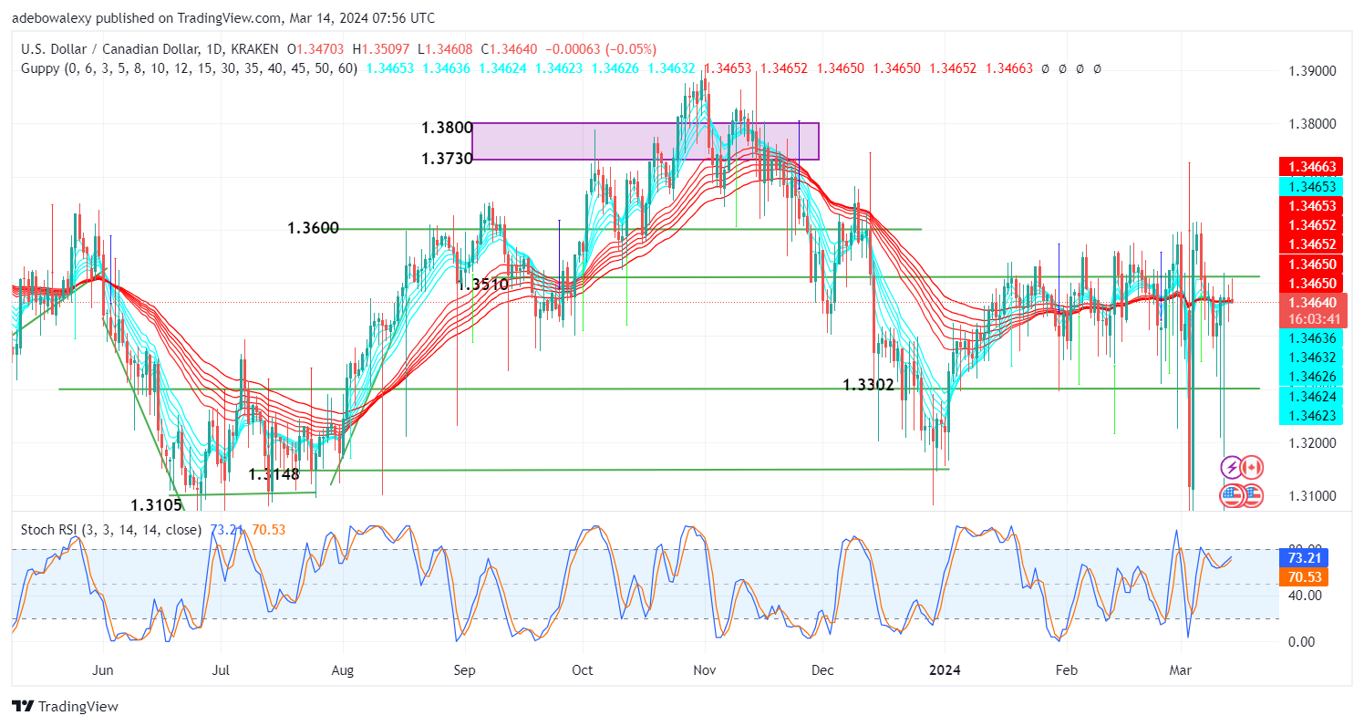Click the 1.32000 price scale value
The width and height of the screenshot is (1364, 726).
(x=1311, y=442)
